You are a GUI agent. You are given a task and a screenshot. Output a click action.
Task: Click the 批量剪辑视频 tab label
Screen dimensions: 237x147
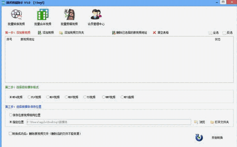[69, 24]
